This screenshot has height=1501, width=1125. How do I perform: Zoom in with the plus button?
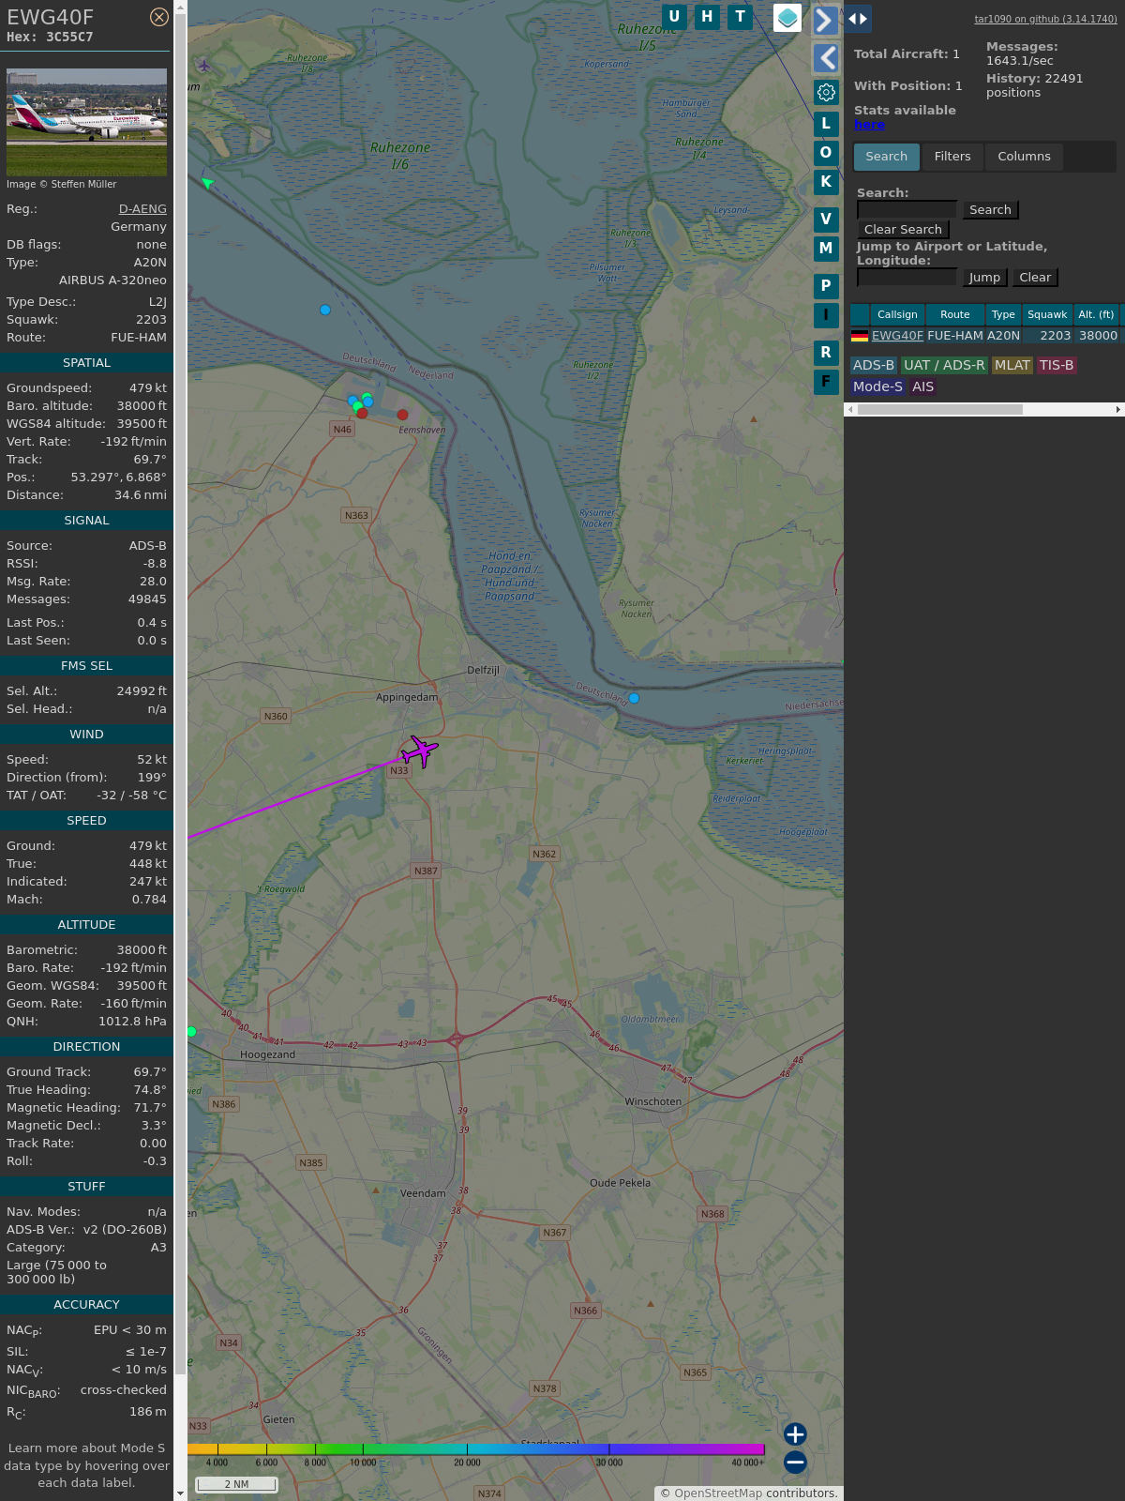(x=795, y=1433)
